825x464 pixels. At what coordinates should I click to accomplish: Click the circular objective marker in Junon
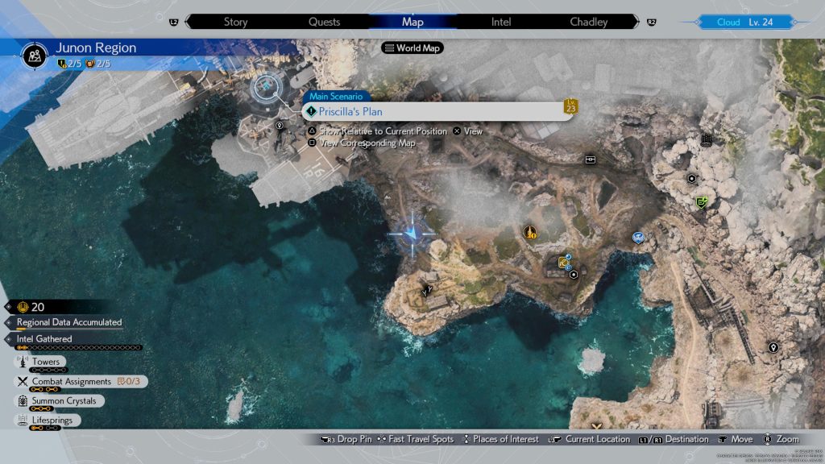tap(265, 87)
